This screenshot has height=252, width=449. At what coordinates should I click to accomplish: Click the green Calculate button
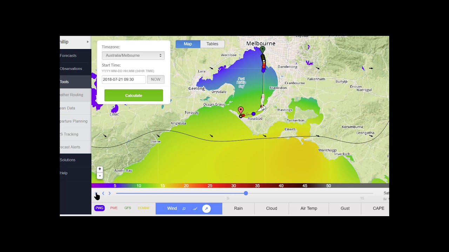(134, 95)
